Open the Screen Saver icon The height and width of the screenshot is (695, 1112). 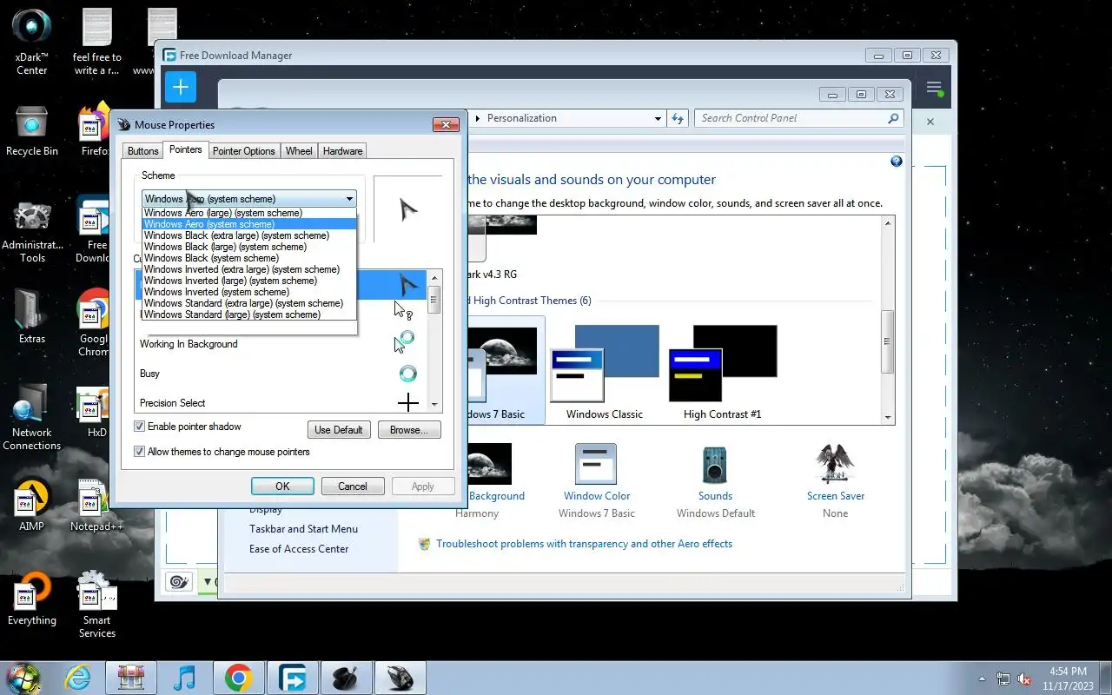835,464
